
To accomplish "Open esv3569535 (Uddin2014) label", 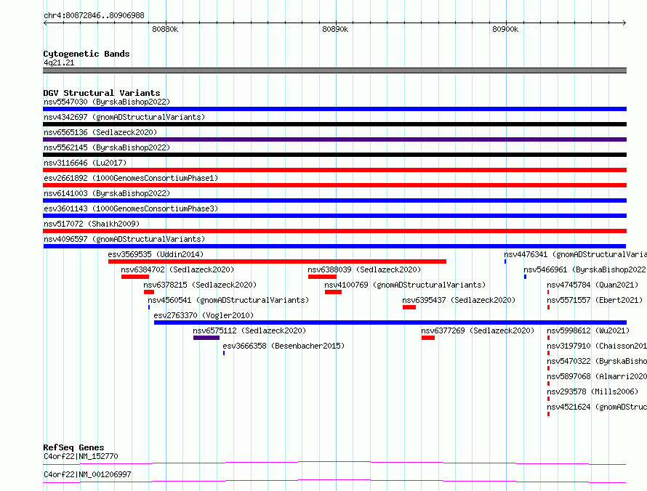I will coord(156,254).
